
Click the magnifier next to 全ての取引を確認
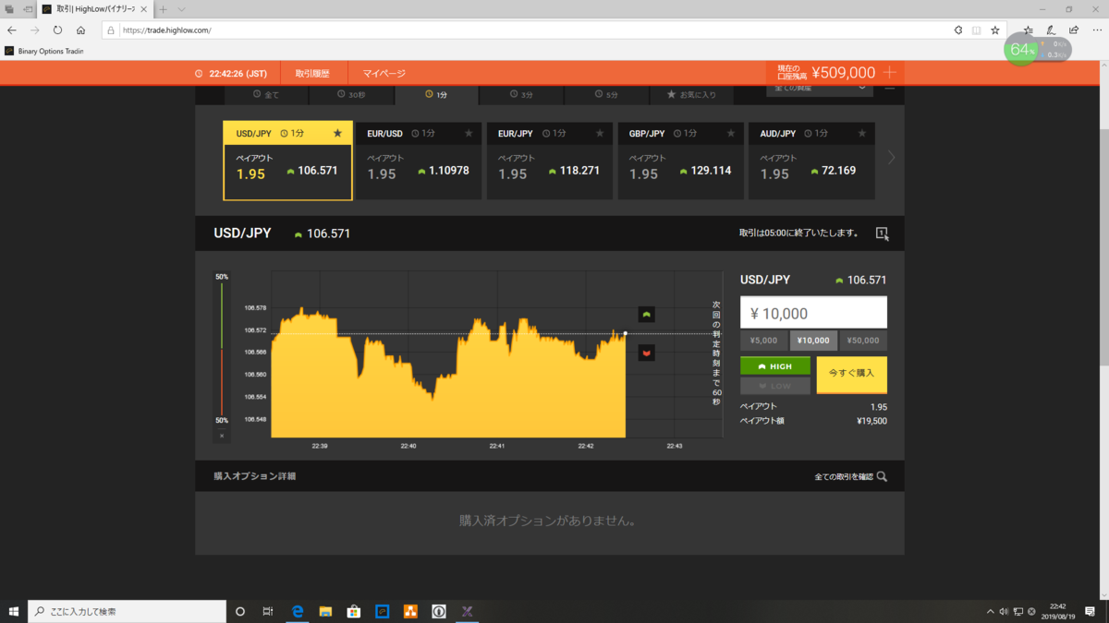click(x=882, y=477)
